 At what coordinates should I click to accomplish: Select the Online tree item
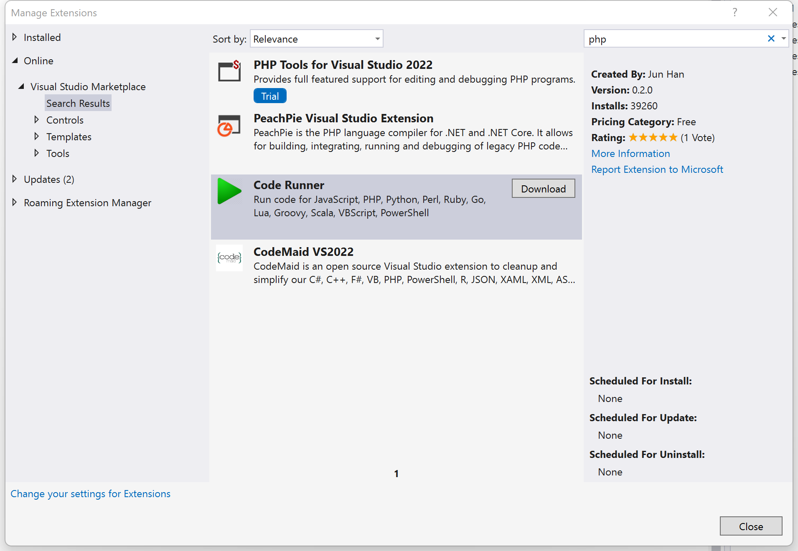[38, 61]
